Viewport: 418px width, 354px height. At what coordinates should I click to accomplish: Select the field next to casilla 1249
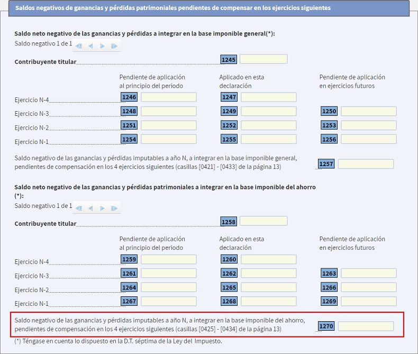(269, 111)
